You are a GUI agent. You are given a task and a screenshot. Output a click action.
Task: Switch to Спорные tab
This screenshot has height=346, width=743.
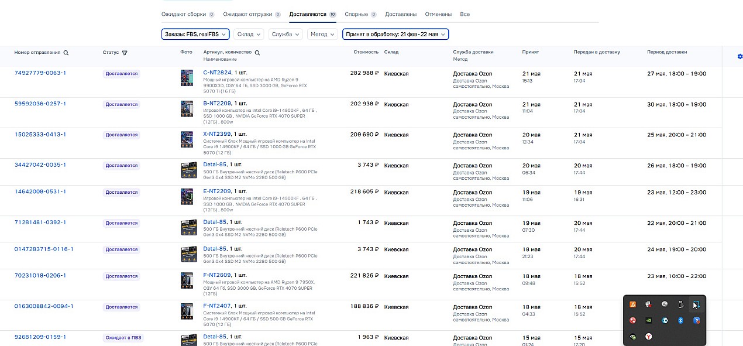pyautogui.click(x=360, y=14)
